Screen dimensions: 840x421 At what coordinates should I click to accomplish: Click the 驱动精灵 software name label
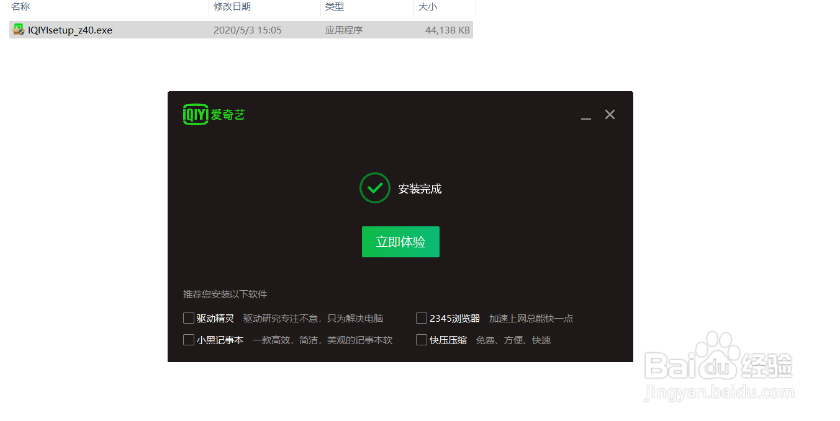(215, 319)
